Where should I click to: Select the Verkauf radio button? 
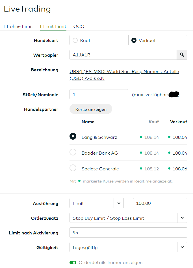coord(134,40)
